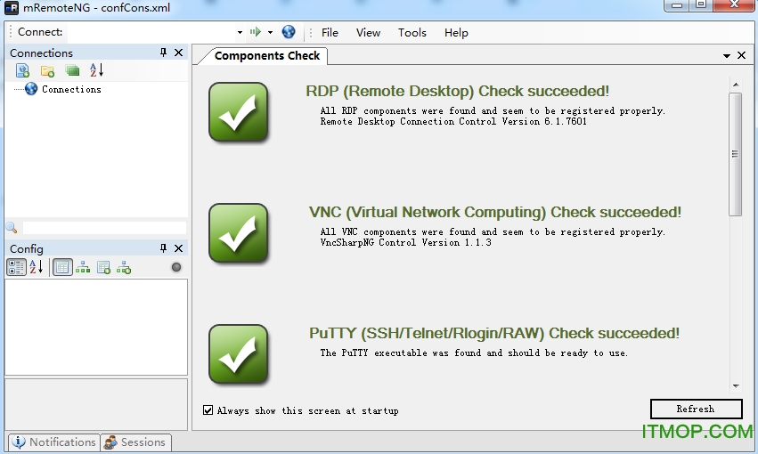Pin the Config panel
This screenshot has width=758, height=454.
tap(163, 248)
